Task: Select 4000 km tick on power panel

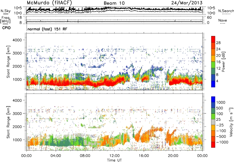Action: (17, 40)
